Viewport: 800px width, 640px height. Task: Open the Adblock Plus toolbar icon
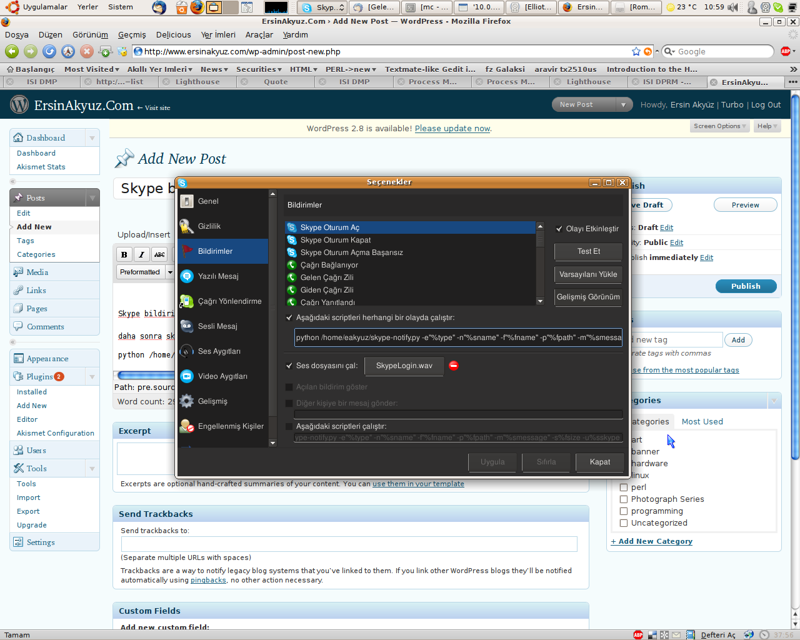pos(786,51)
